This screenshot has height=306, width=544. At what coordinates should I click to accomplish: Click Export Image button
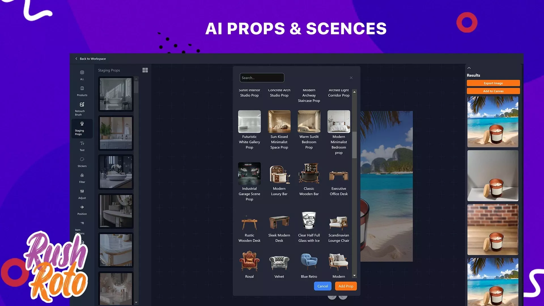pyautogui.click(x=493, y=83)
